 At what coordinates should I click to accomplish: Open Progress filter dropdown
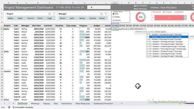(89, 26)
